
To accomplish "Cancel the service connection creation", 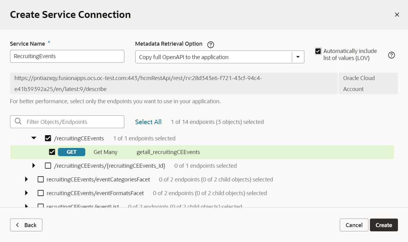I will [x=354, y=225].
